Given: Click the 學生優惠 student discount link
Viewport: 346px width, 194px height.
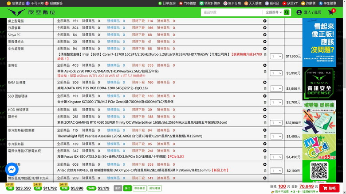Looking at the screenshot, I should (327, 3).
